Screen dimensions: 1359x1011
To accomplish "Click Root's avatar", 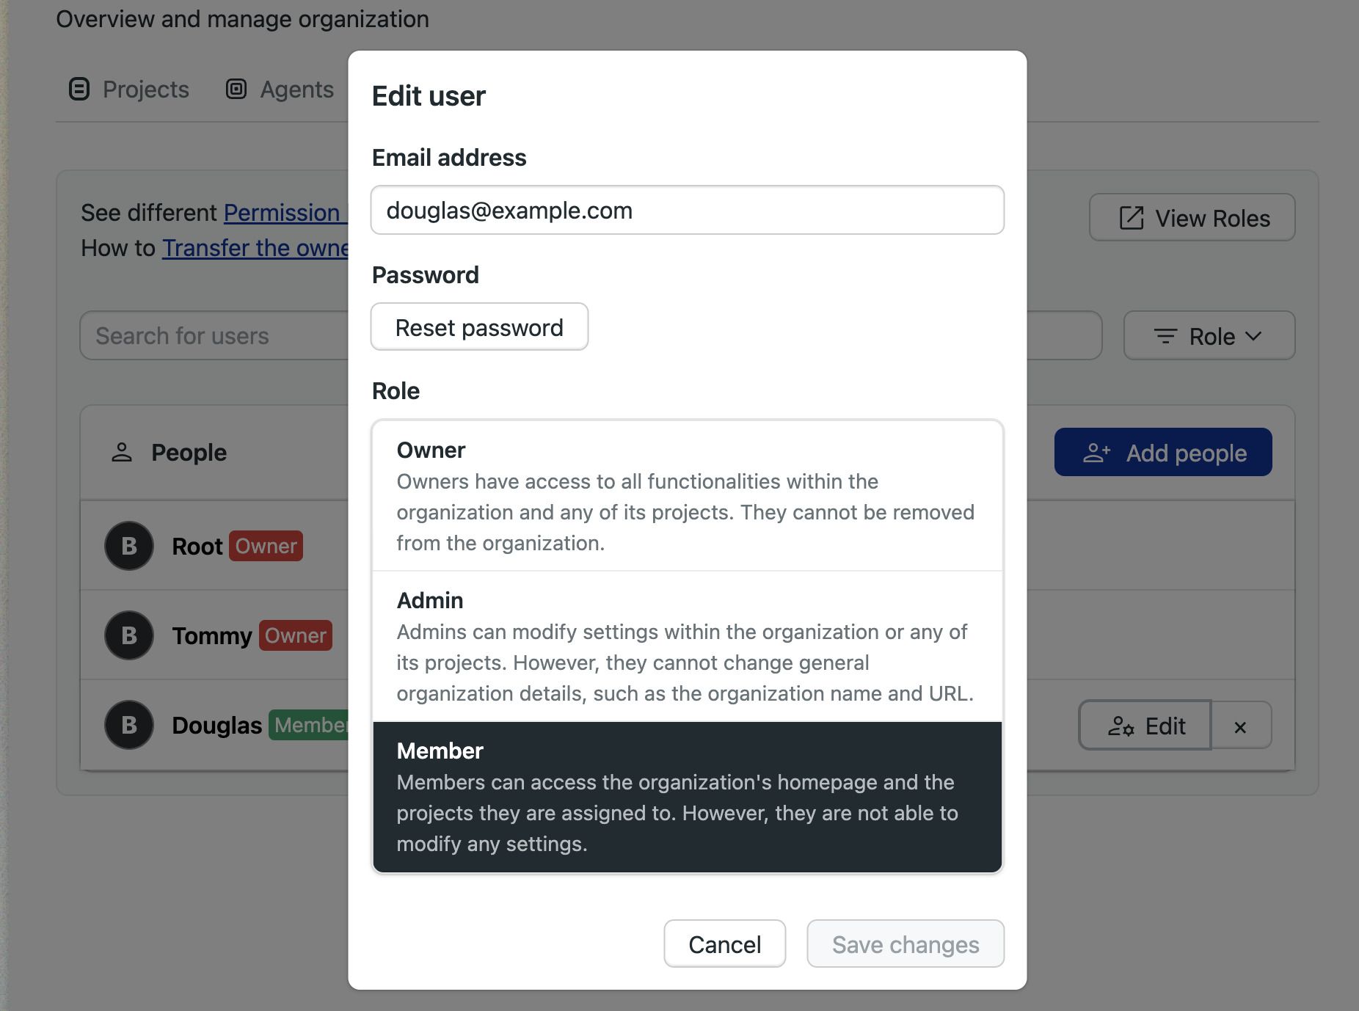I will click(129, 546).
